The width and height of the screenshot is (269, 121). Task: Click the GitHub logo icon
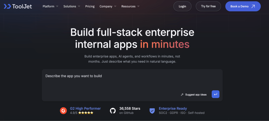click(x=113, y=111)
